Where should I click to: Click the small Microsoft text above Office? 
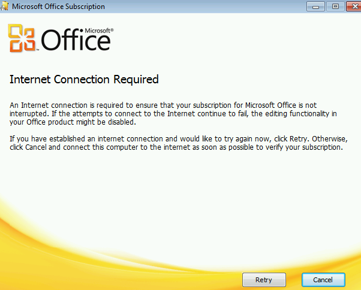99,29
